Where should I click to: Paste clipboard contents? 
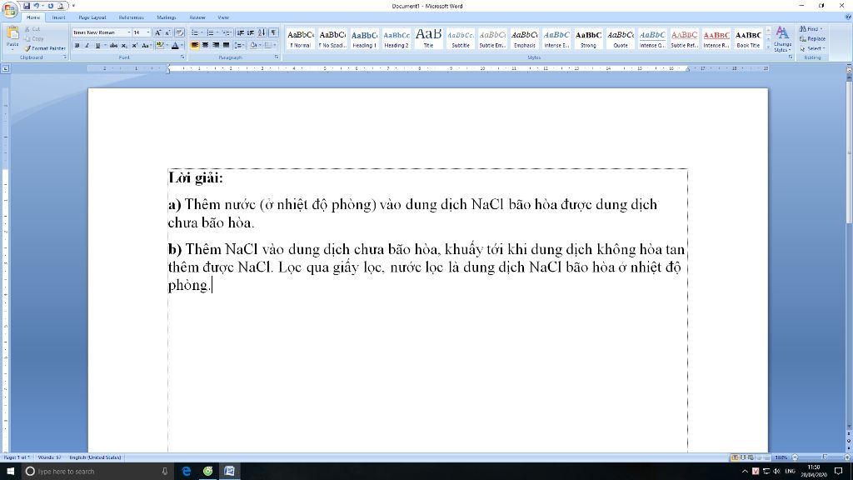(x=12, y=37)
